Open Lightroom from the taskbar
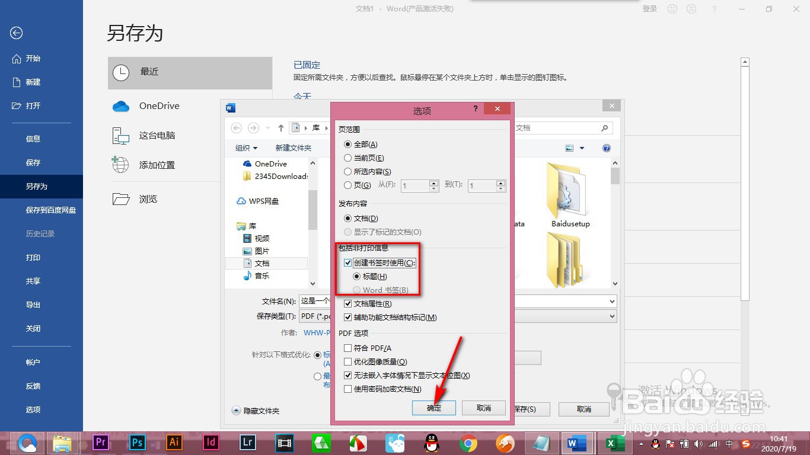 (248, 442)
